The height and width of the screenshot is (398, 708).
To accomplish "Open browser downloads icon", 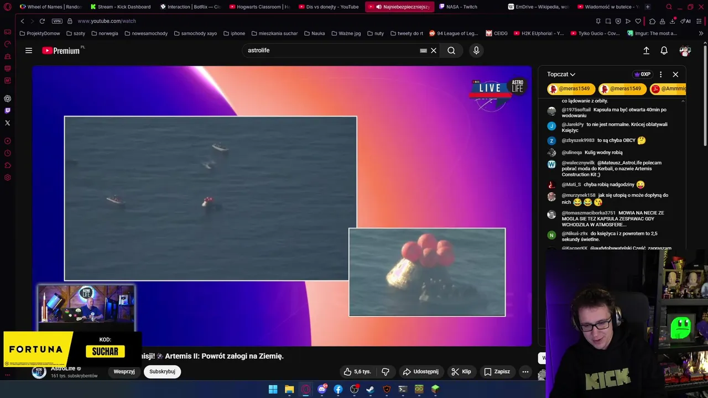I will (673, 21).
